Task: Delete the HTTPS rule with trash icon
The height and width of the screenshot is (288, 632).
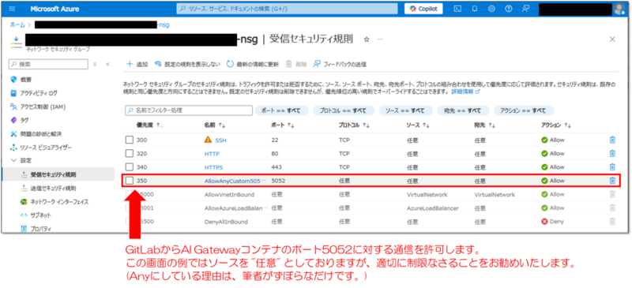Action: click(x=612, y=166)
